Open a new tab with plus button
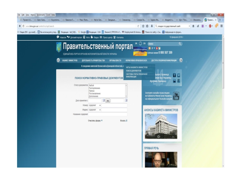The height and width of the screenshot is (181, 241). click(x=220, y=20)
